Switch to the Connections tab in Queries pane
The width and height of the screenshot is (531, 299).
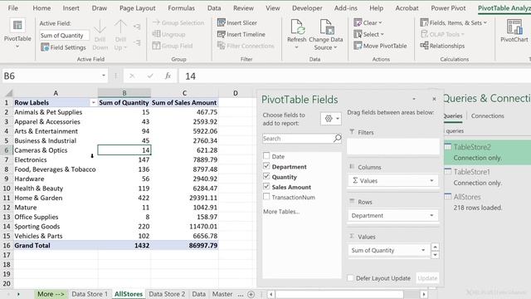point(487,116)
